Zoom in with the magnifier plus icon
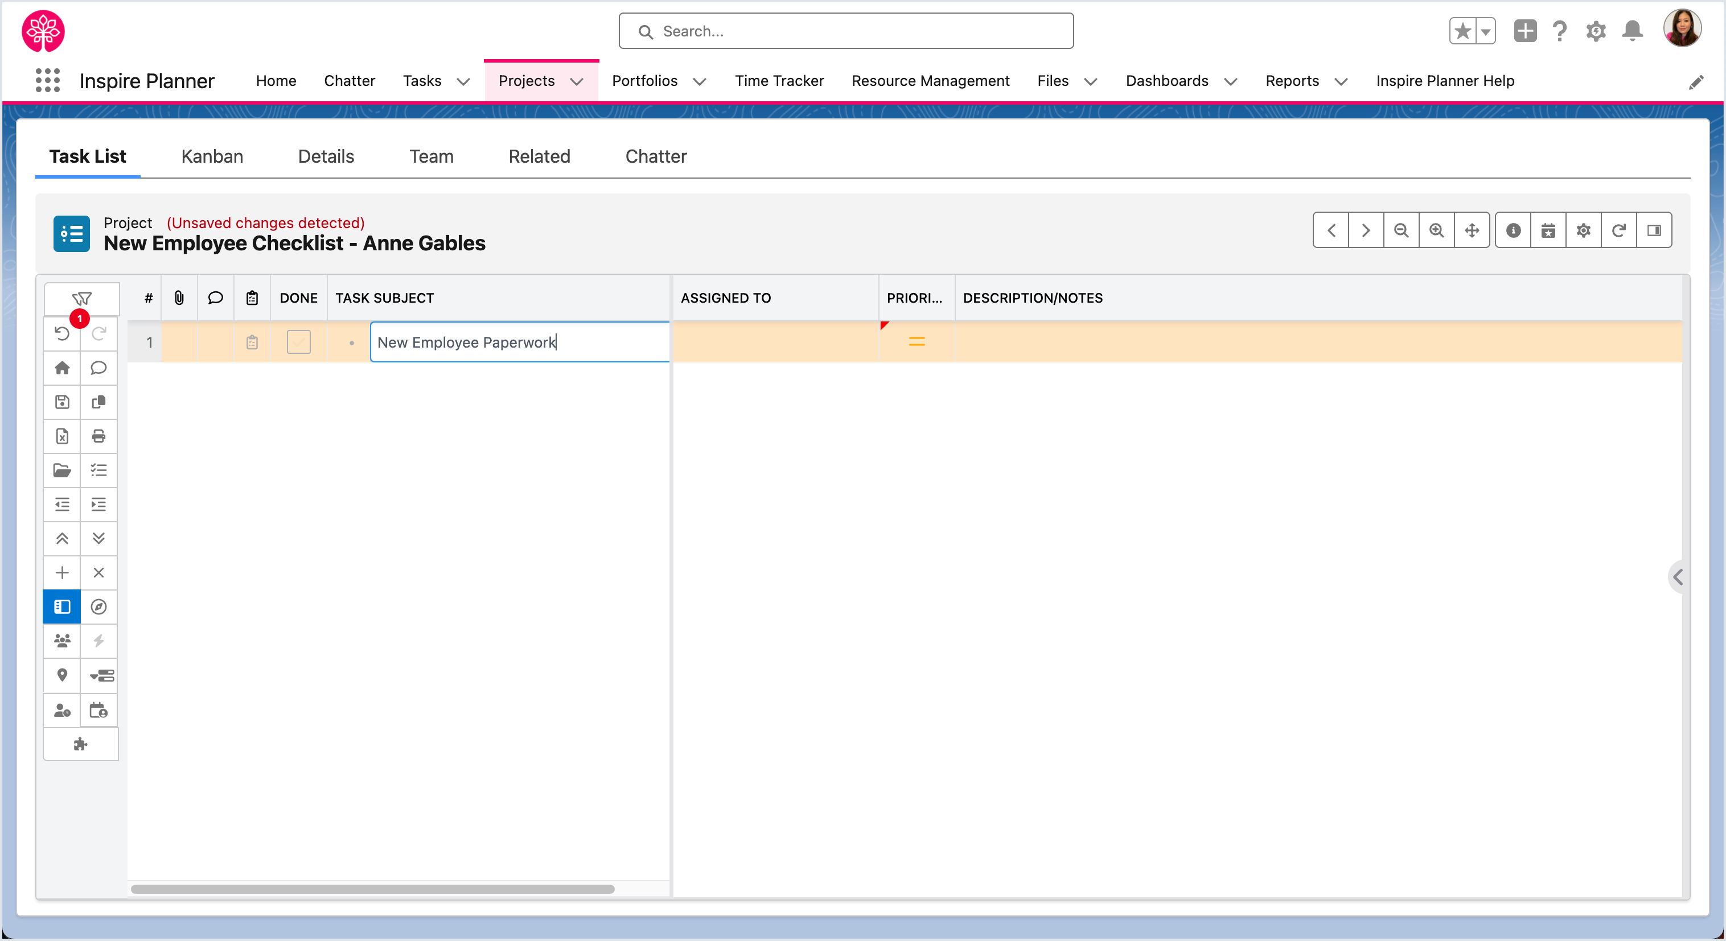This screenshot has height=941, width=1726. 1437,230
